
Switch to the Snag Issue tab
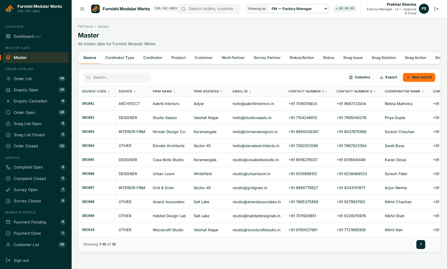[353, 58]
